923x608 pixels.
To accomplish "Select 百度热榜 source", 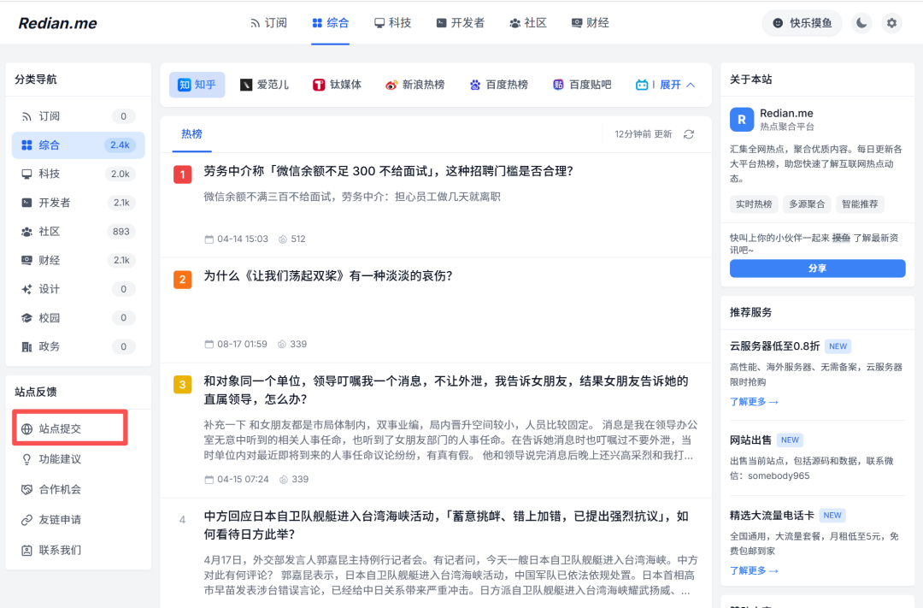I will 498,85.
